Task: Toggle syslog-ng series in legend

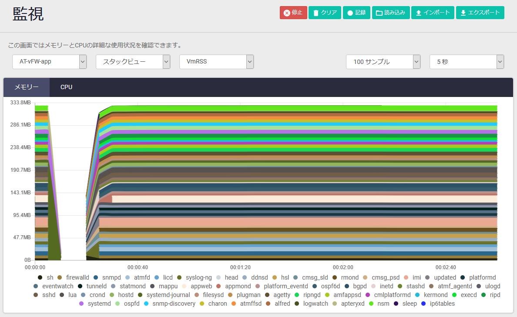Action: tap(195, 277)
